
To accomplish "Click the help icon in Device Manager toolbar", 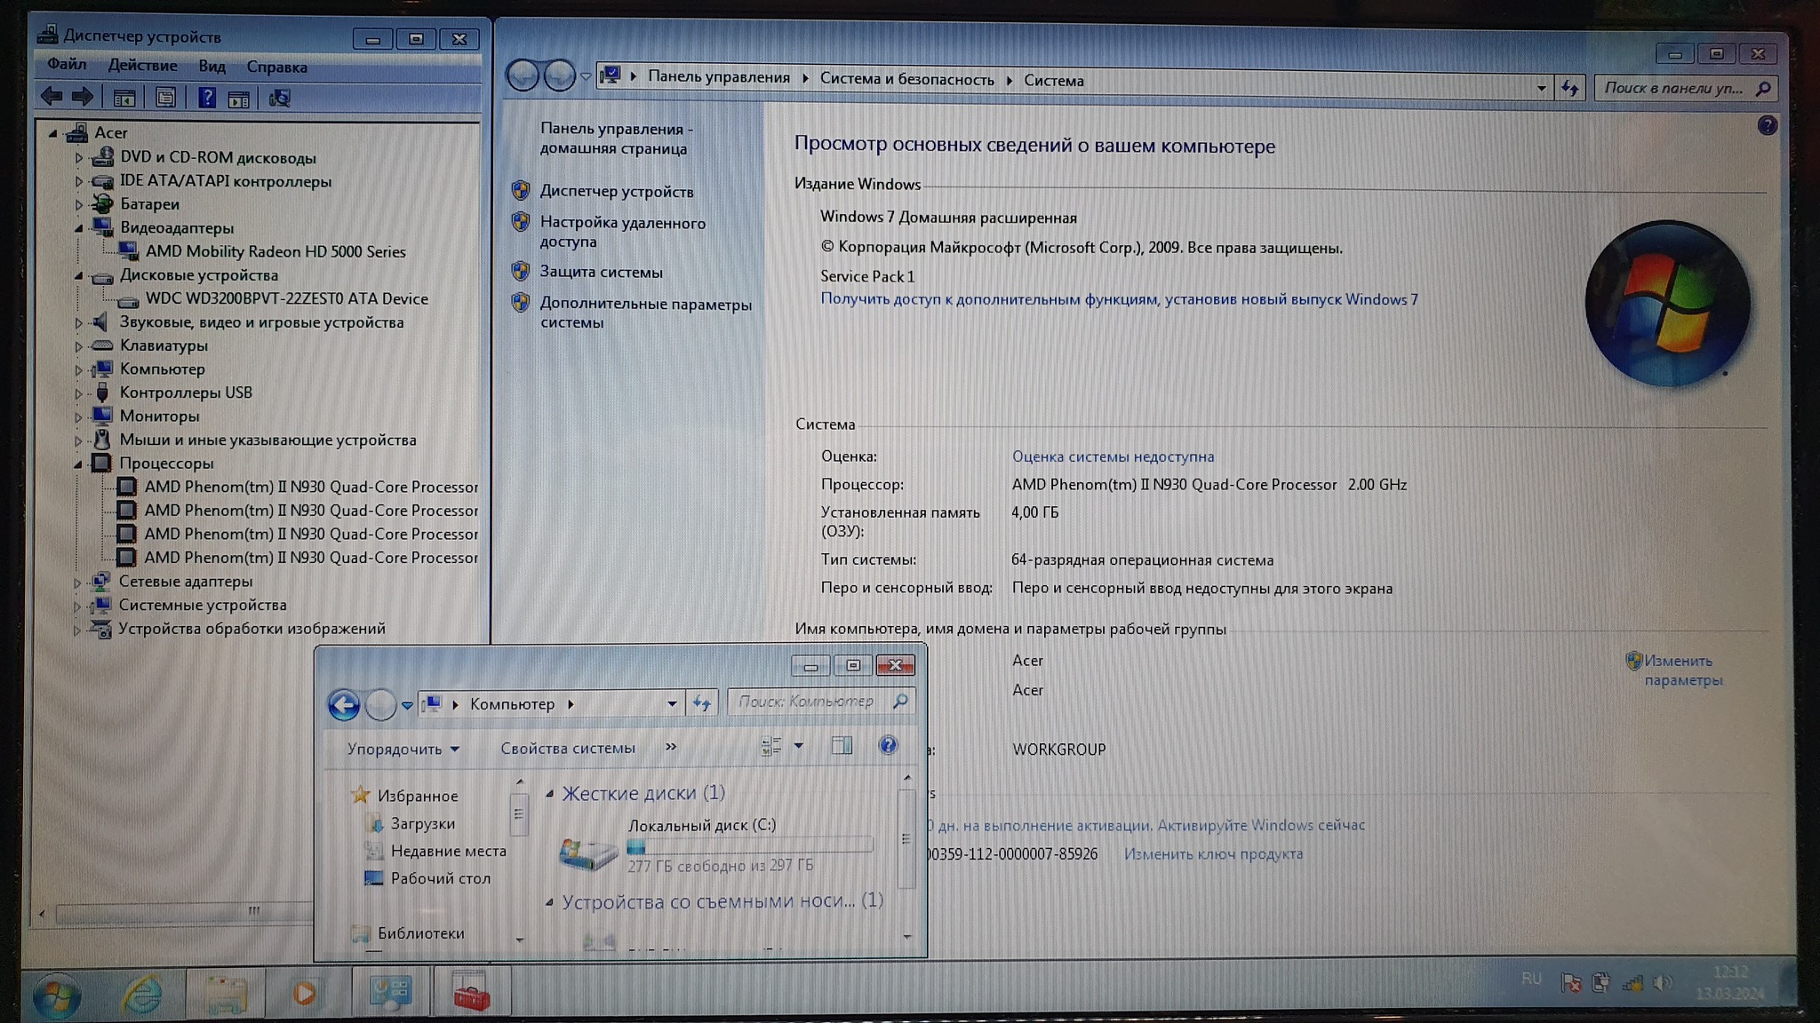I will click(x=206, y=98).
